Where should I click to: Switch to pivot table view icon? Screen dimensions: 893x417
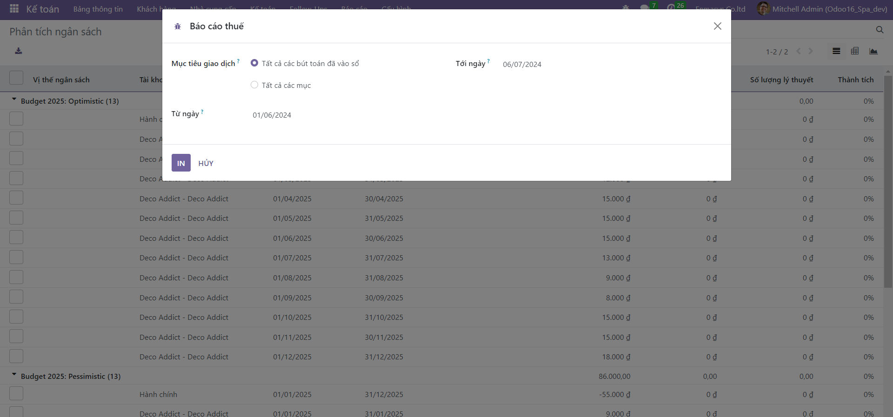pyautogui.click(x=855, y=51)
